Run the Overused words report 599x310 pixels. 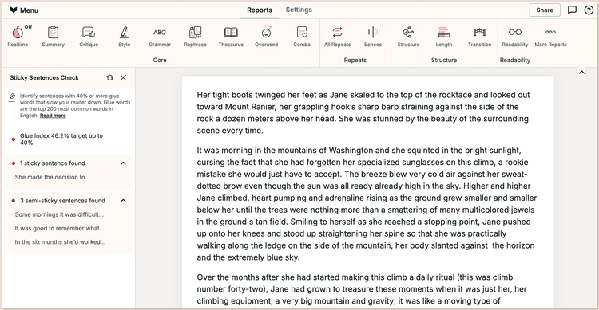pyautogui.click(x=266, y=36)
